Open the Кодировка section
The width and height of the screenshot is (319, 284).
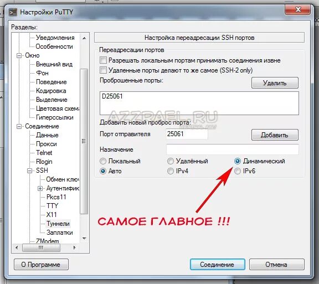coord(51,91)
